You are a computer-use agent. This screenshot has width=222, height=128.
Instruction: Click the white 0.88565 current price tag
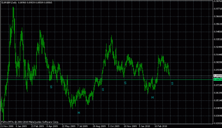pyautogui.click(x=218, y=76)
